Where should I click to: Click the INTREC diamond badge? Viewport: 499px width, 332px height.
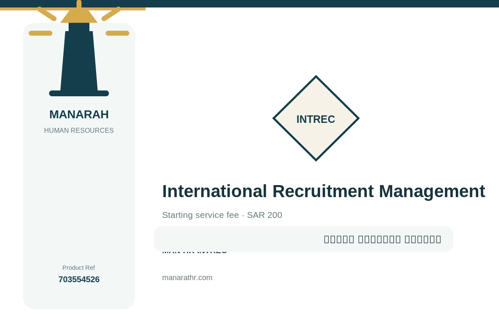click(316, 118)
